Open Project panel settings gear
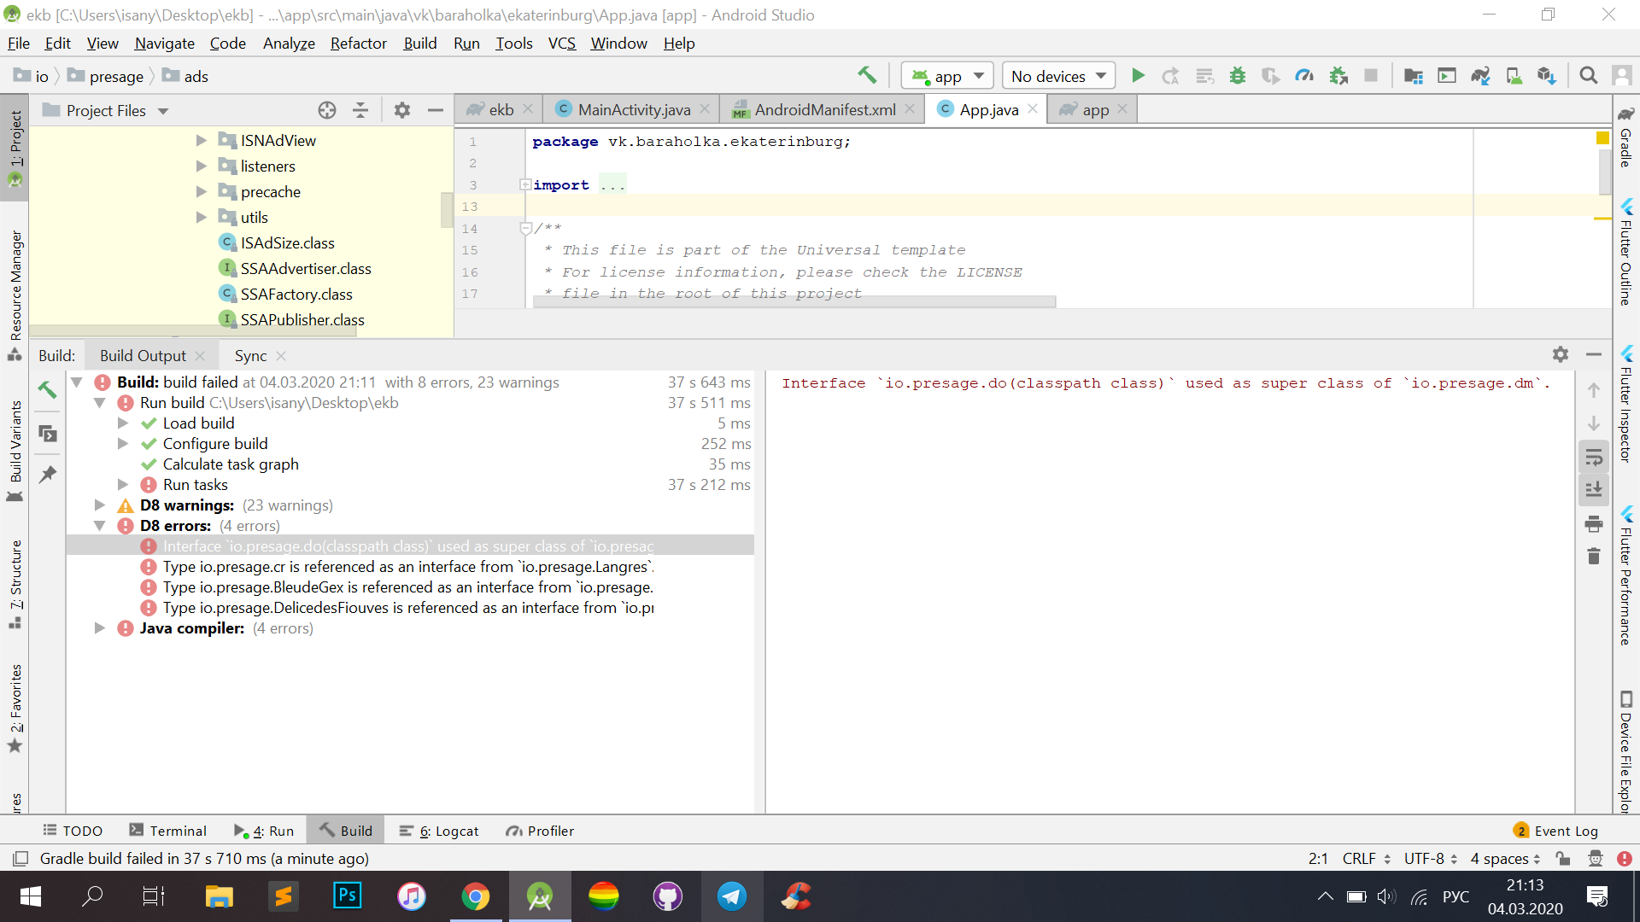 tap(402, 110)
